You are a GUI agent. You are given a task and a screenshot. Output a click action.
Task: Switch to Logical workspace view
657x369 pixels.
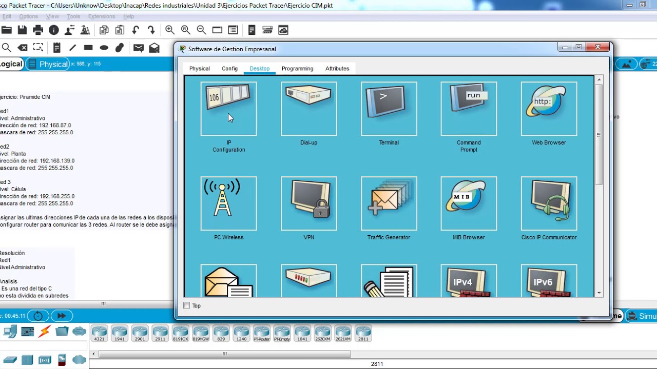click(x=11, y=64)
